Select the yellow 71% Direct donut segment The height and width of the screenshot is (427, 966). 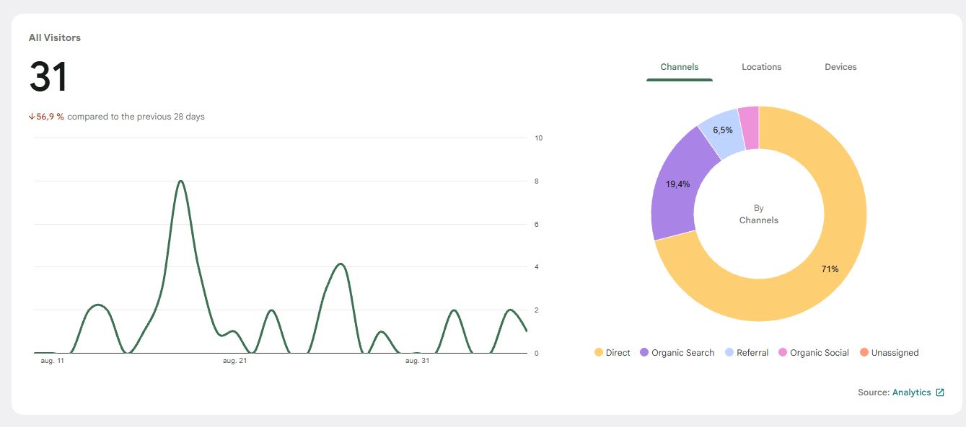click(830, 269)
